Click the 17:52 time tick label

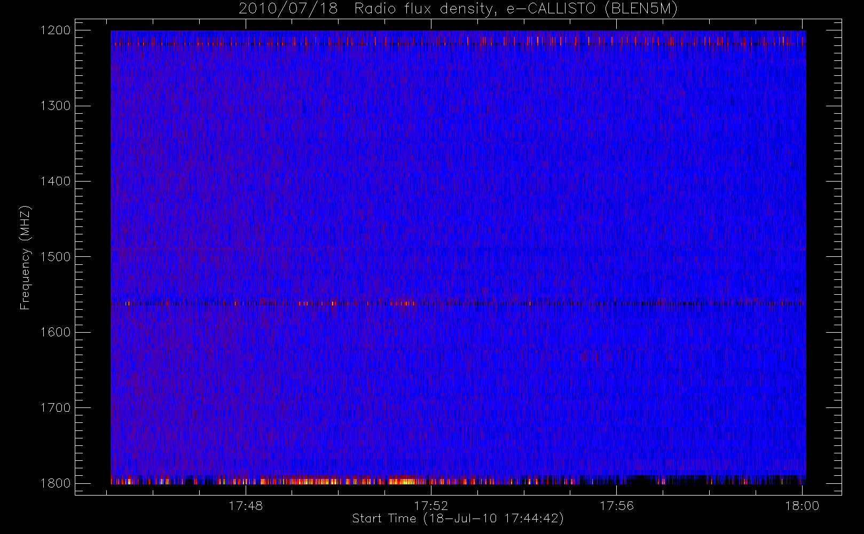[x=431, y=506]
